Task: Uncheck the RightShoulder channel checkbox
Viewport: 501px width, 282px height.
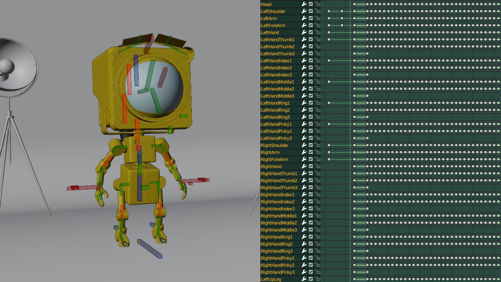Action: tap(311, 145)
